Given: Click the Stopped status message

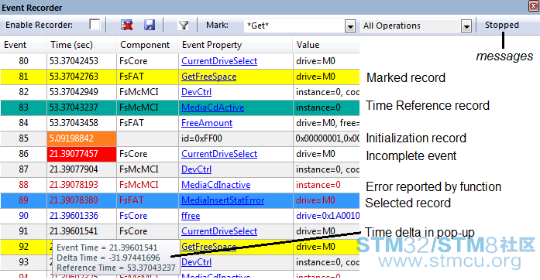Looking at the screenshot, I should pos(502,25).
